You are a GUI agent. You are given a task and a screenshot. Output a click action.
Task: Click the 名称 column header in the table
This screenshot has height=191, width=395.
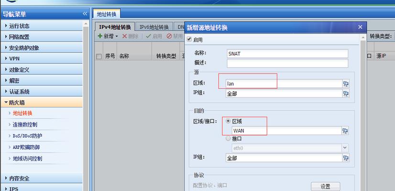coord(134,56)
